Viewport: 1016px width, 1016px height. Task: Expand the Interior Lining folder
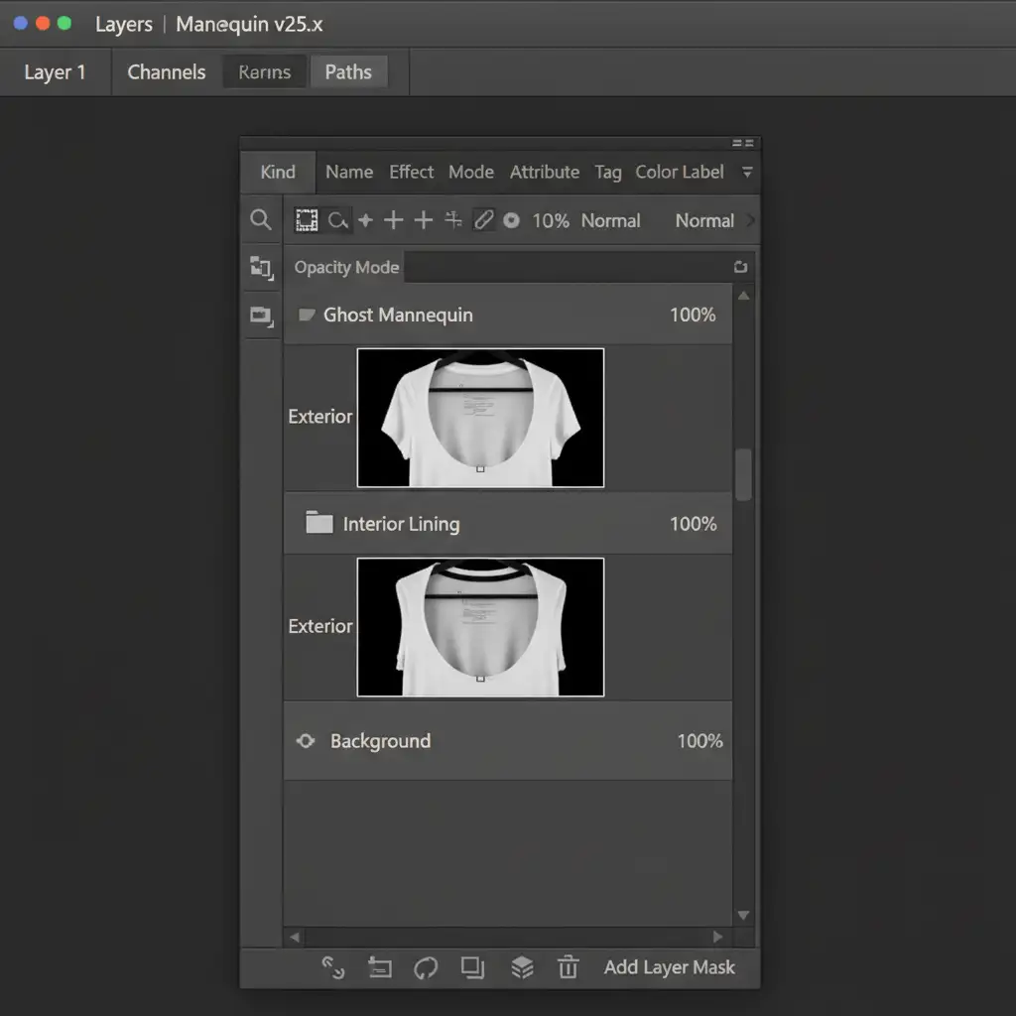(x=318, y=523)
